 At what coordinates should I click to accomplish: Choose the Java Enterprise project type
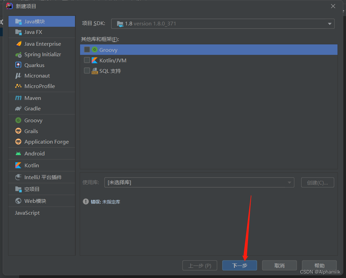[42, 44]
